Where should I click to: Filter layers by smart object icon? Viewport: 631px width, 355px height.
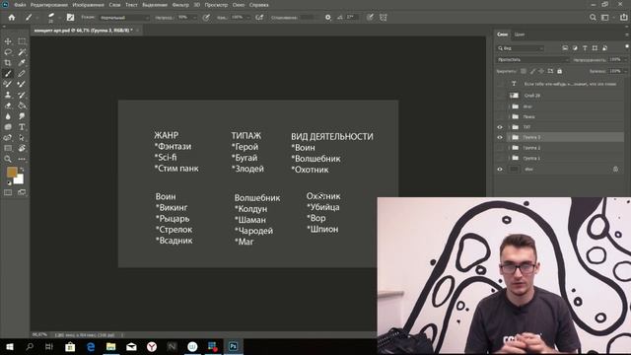pos(604,48)
